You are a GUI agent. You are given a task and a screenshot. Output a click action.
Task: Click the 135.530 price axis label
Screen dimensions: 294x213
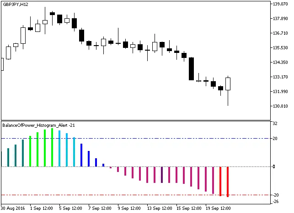point(280,48)
